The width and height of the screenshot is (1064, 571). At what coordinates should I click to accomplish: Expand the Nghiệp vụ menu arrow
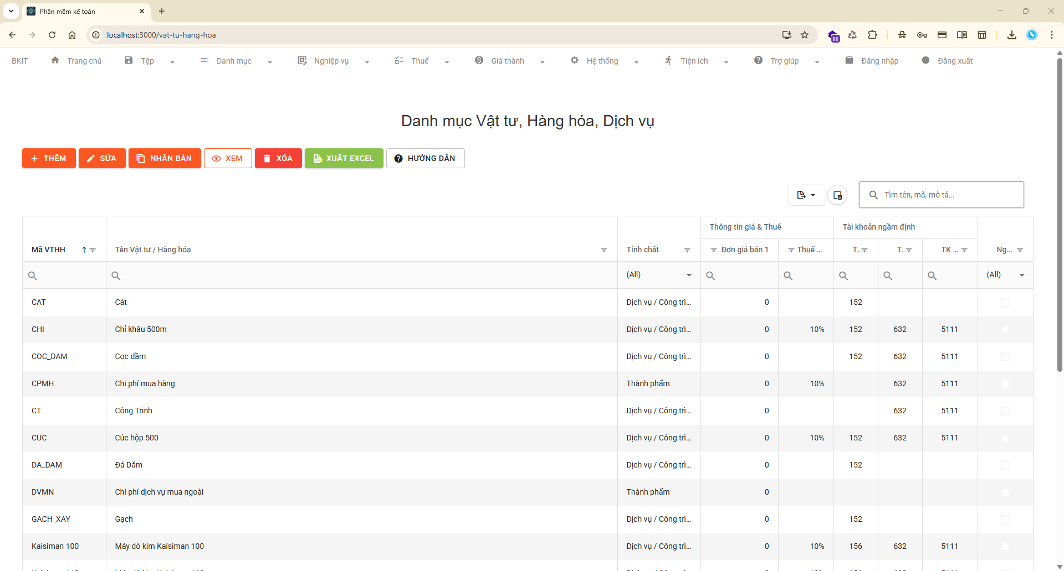[367, 62]
